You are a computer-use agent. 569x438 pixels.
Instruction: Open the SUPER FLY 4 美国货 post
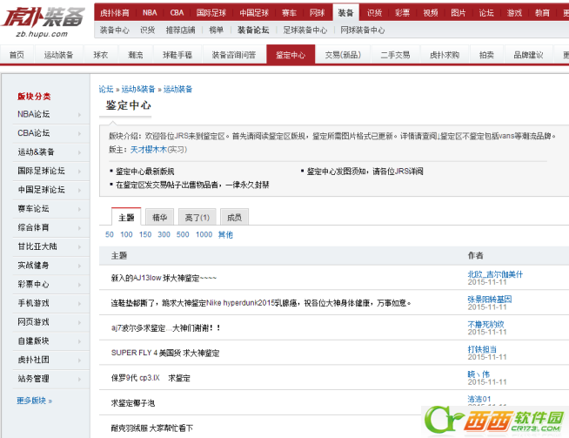coord(165,354)
